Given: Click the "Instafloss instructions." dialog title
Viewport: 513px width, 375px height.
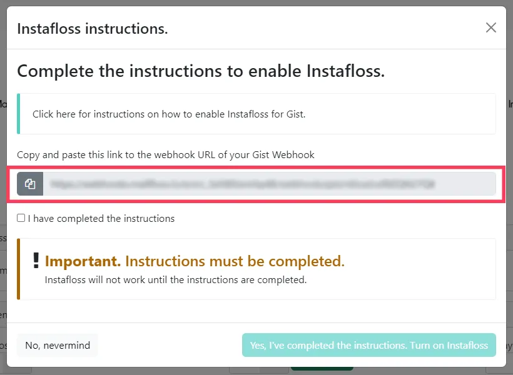Looking at the screenshot, I should click(x=93, y=29).
